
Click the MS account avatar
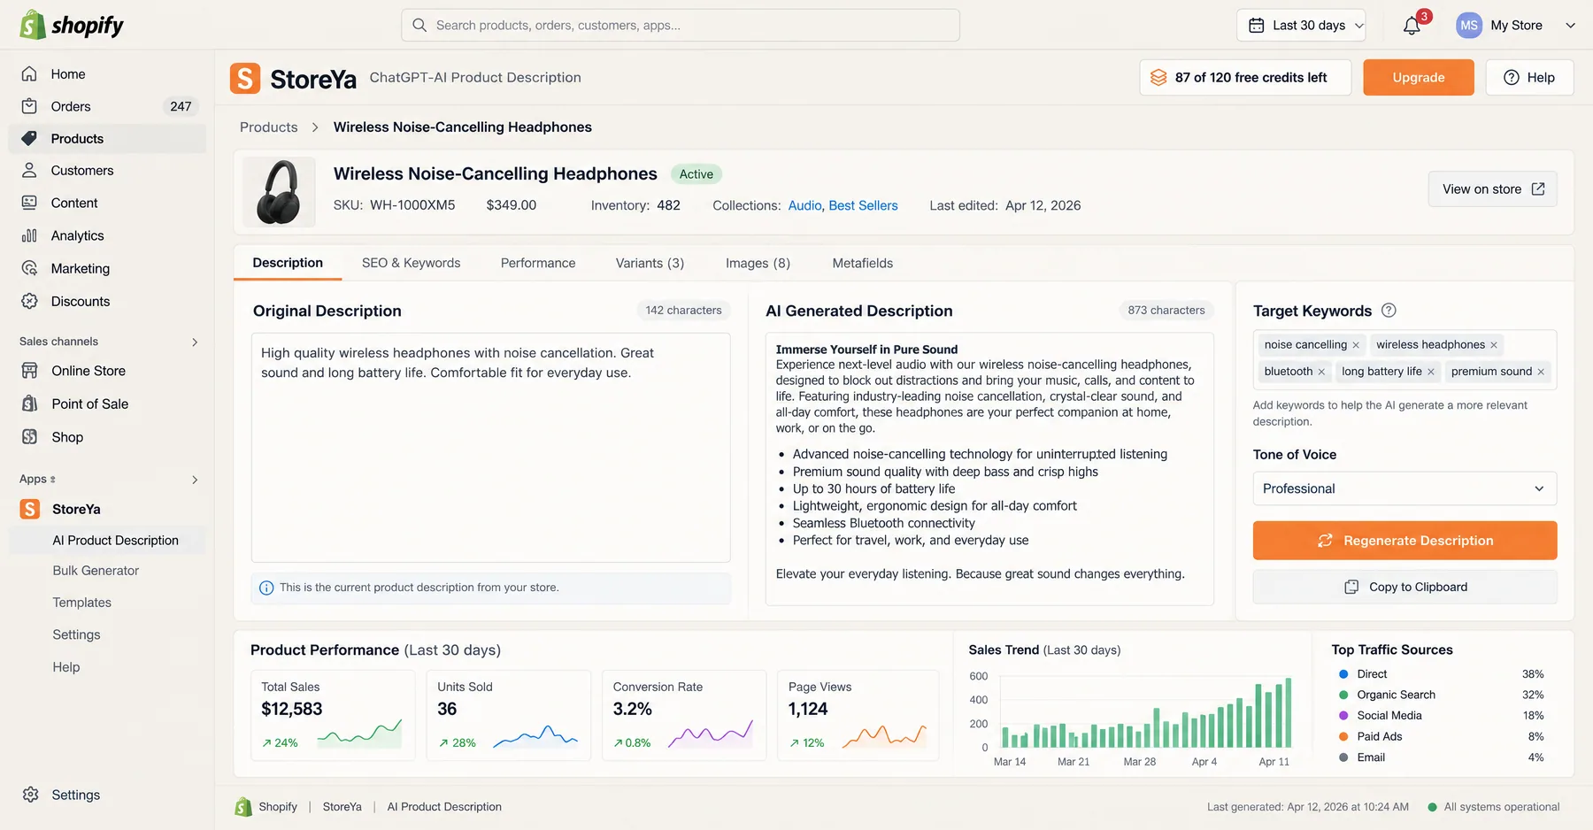1469,26
